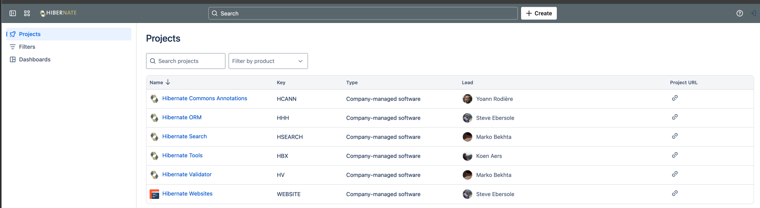Click the Hibernate Websites project avatar icon
Image resolution: width=760 pixels, height=208 pixels.
pos(154,194)
